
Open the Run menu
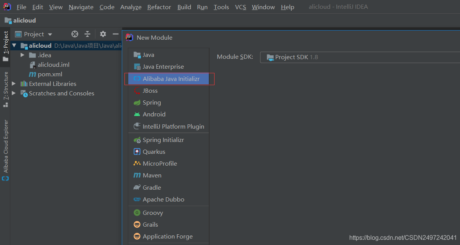point(202,7)
